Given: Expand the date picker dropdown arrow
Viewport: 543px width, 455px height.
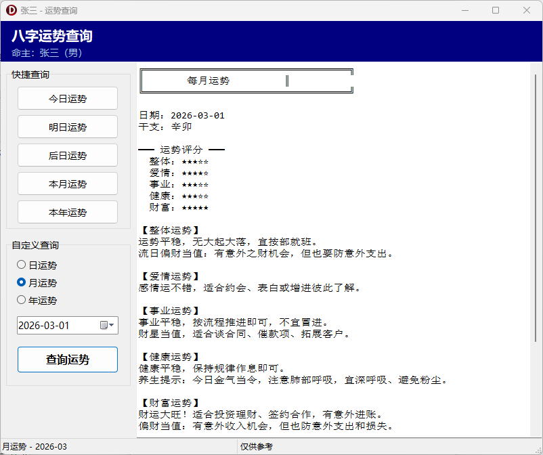Looking at the screenshot, I should tap(112, 325).
